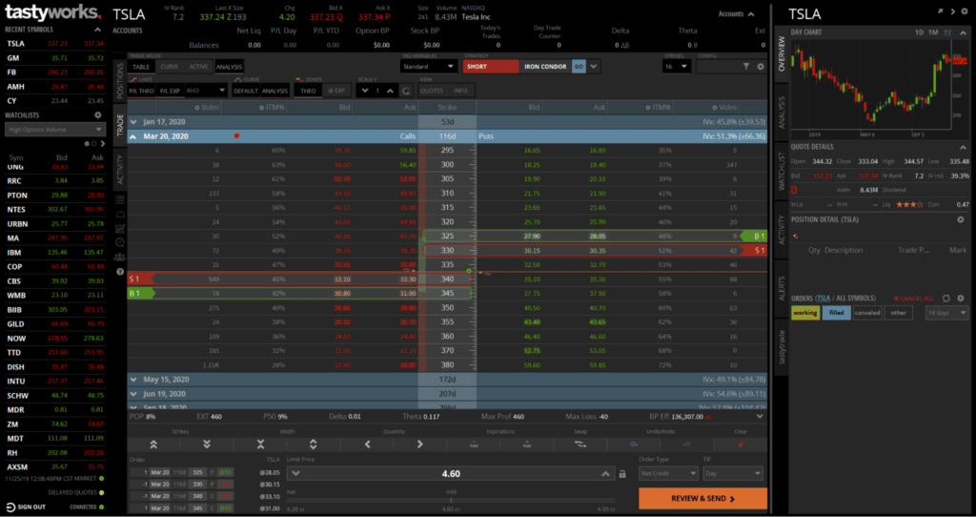Click the filter funnel icon in Config
The height and width of the screenshot is (517, 976).
(x=746, y=67)
